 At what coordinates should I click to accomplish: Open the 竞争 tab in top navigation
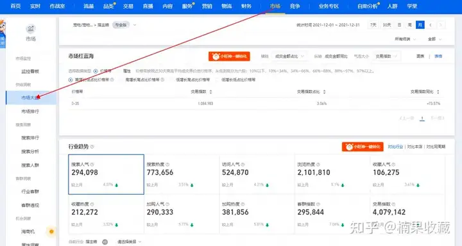[x=295, y=6]
